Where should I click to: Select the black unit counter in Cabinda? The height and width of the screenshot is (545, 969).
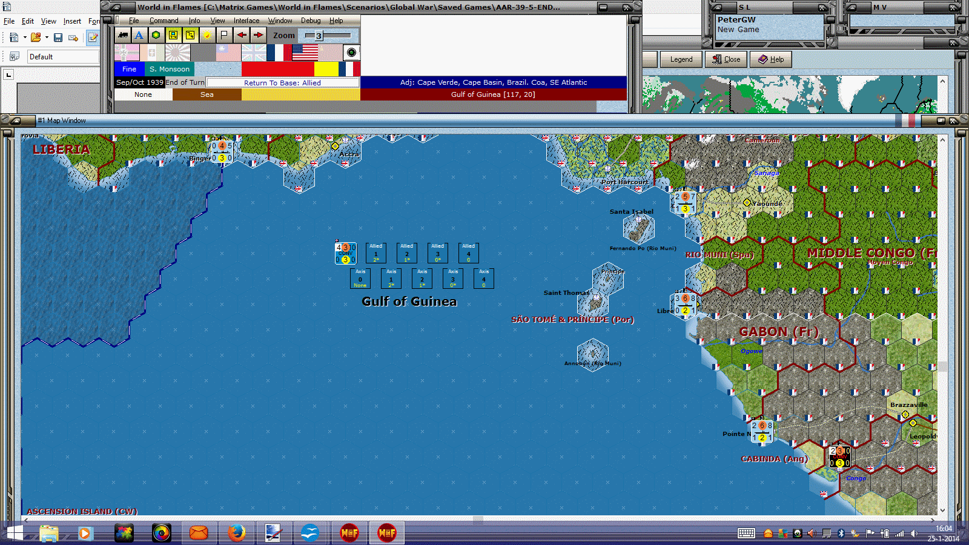point(839,457)
